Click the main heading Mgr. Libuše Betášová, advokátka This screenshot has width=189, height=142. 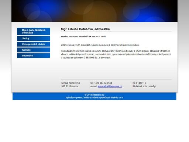(85, 29)
